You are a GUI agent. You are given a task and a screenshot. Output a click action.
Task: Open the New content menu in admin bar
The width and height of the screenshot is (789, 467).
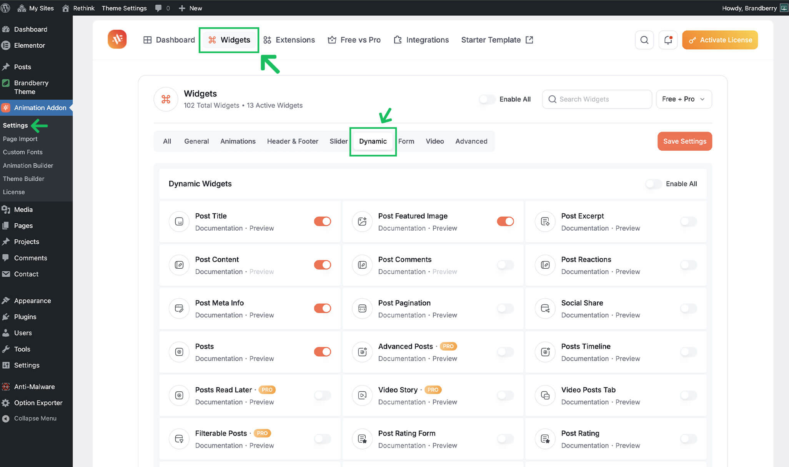point(191,8)
